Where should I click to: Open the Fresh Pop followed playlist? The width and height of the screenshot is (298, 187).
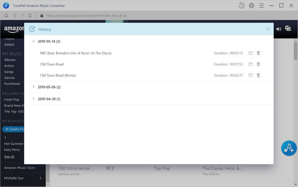pyautogui.click(x=11, y=100)
